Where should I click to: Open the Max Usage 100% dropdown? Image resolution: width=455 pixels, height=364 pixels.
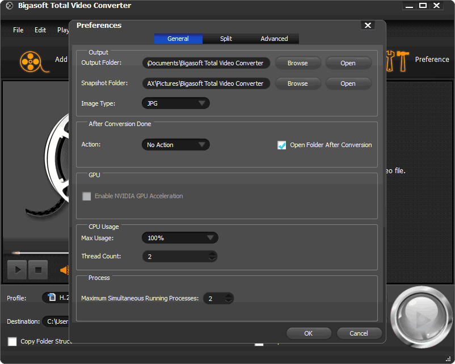pyautogui.click(x=180, y=238)
